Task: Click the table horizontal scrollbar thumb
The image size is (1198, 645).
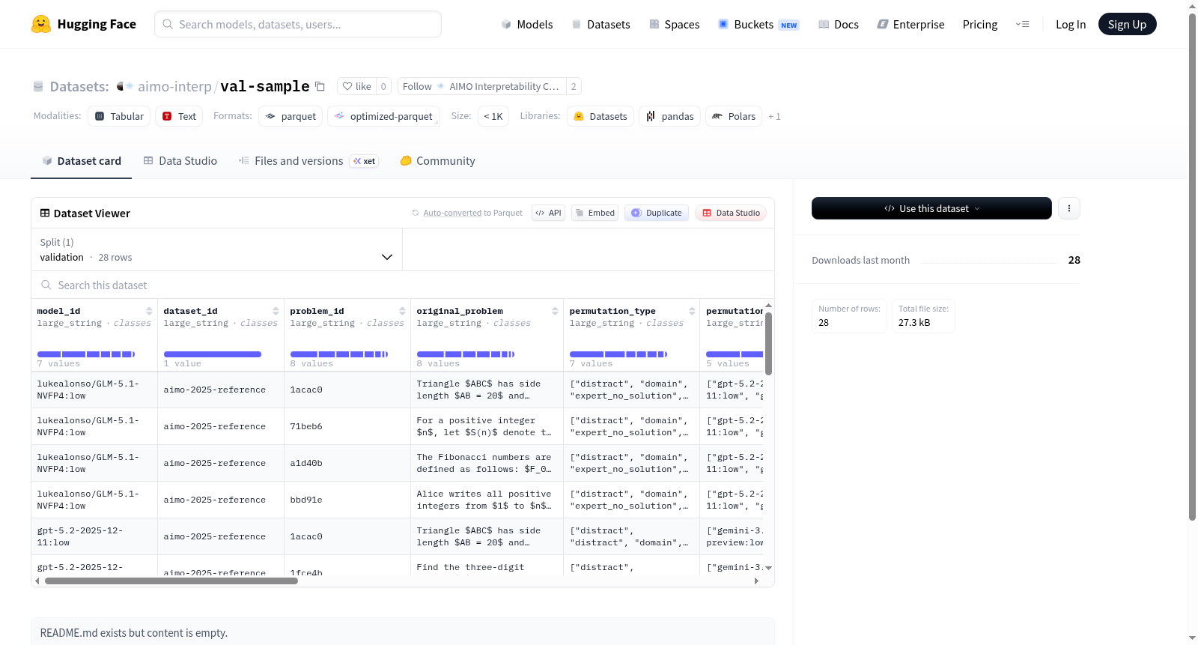Action: click(x=171, y=581)
